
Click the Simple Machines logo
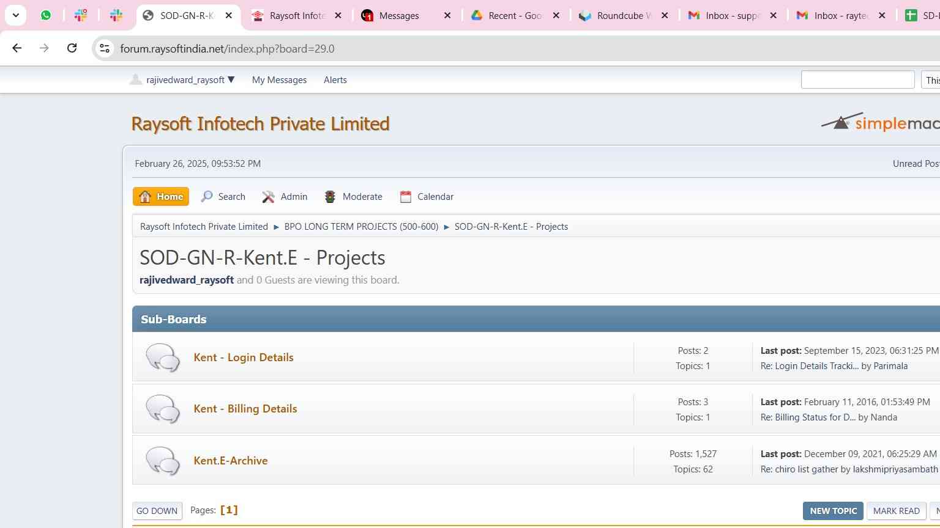pos(880,122)
